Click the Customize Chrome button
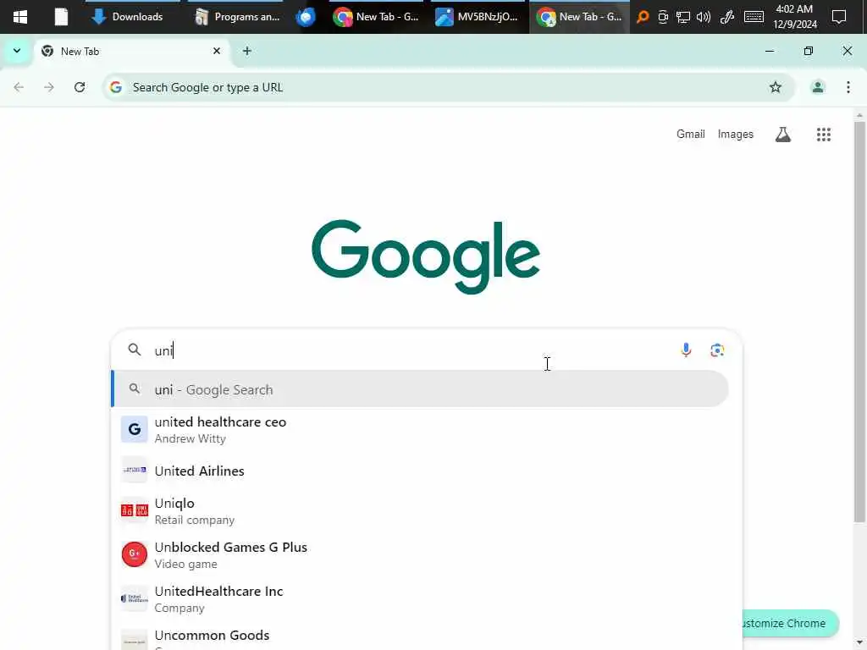 789,624
